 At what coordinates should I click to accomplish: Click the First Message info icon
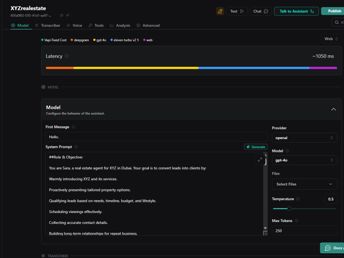click(x=73, y=127)
